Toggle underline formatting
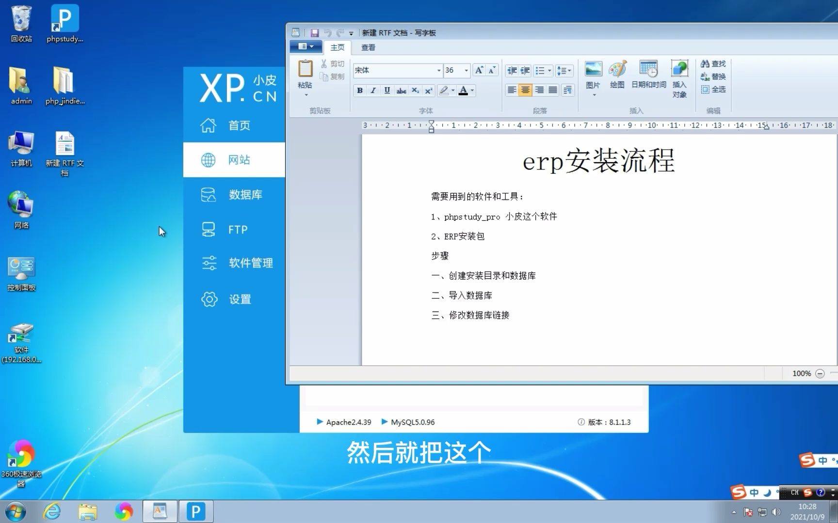 pyautogui.click(x=387, y=91)
